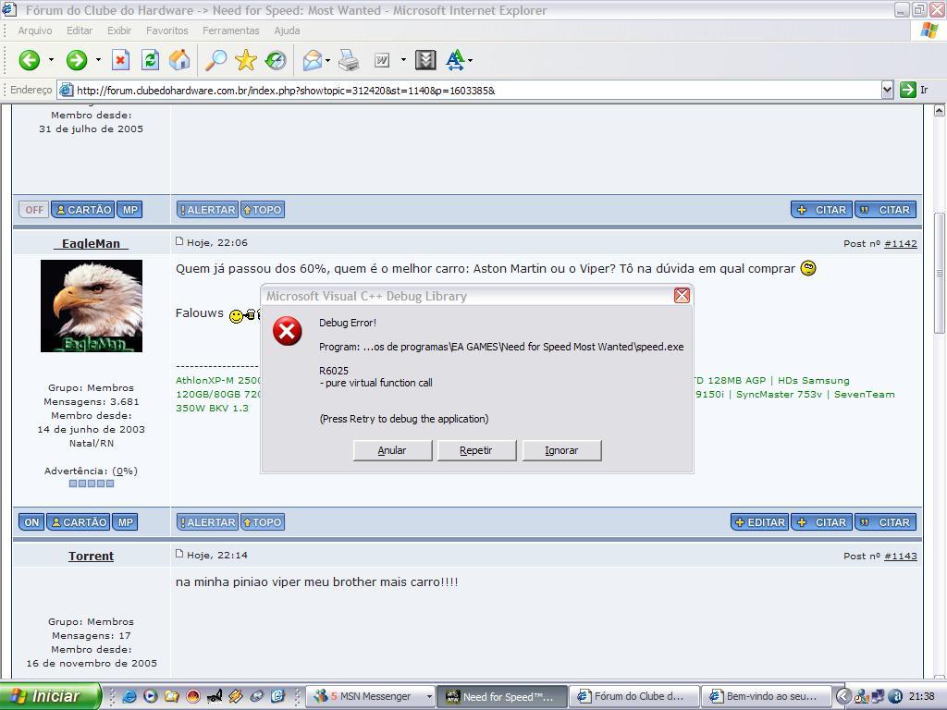Click the green Ir go arrow
947x710 pixels.
(908, 90)
